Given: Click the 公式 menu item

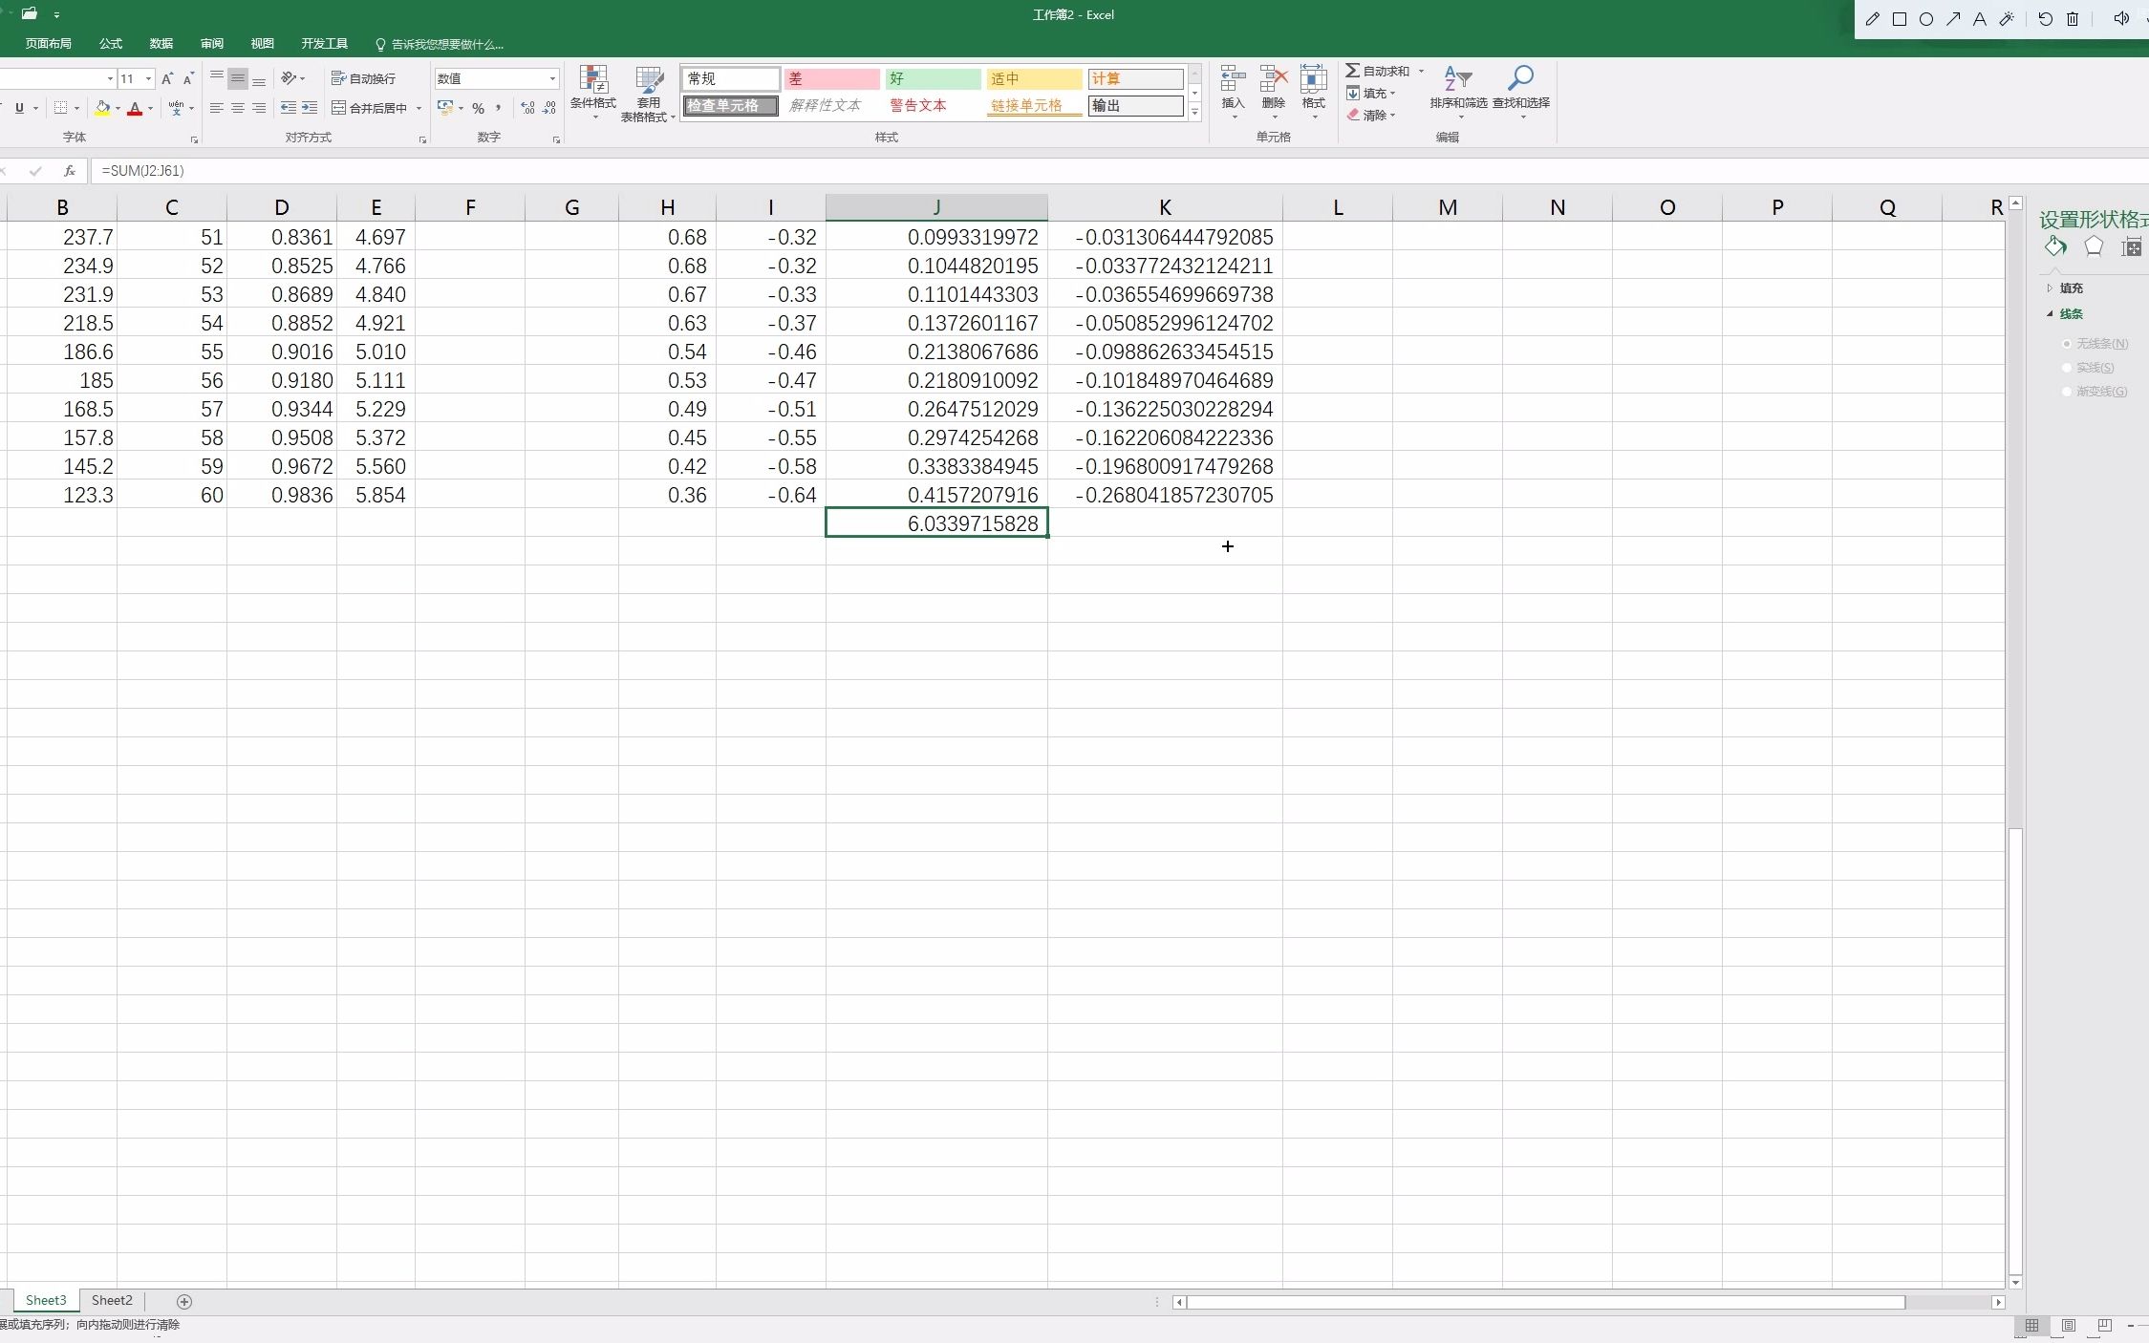Looking at the screenshot, I should [110, 42].
